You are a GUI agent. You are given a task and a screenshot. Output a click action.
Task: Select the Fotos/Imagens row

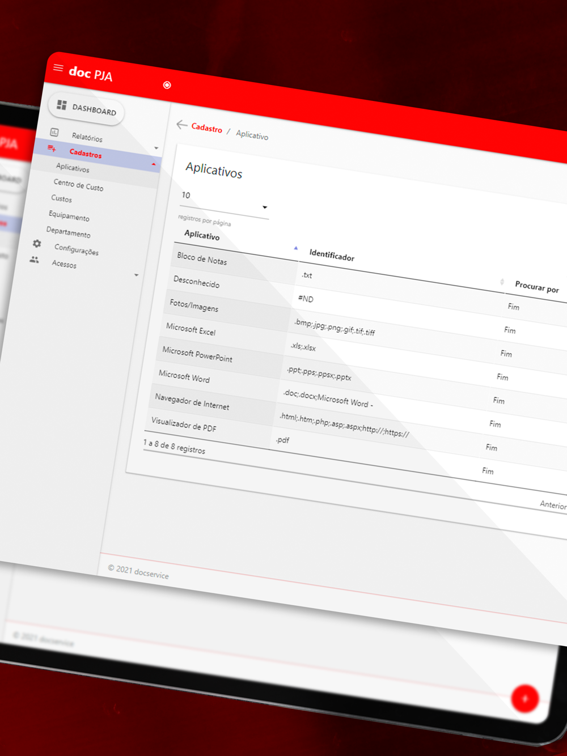click(x=194, y=305)
